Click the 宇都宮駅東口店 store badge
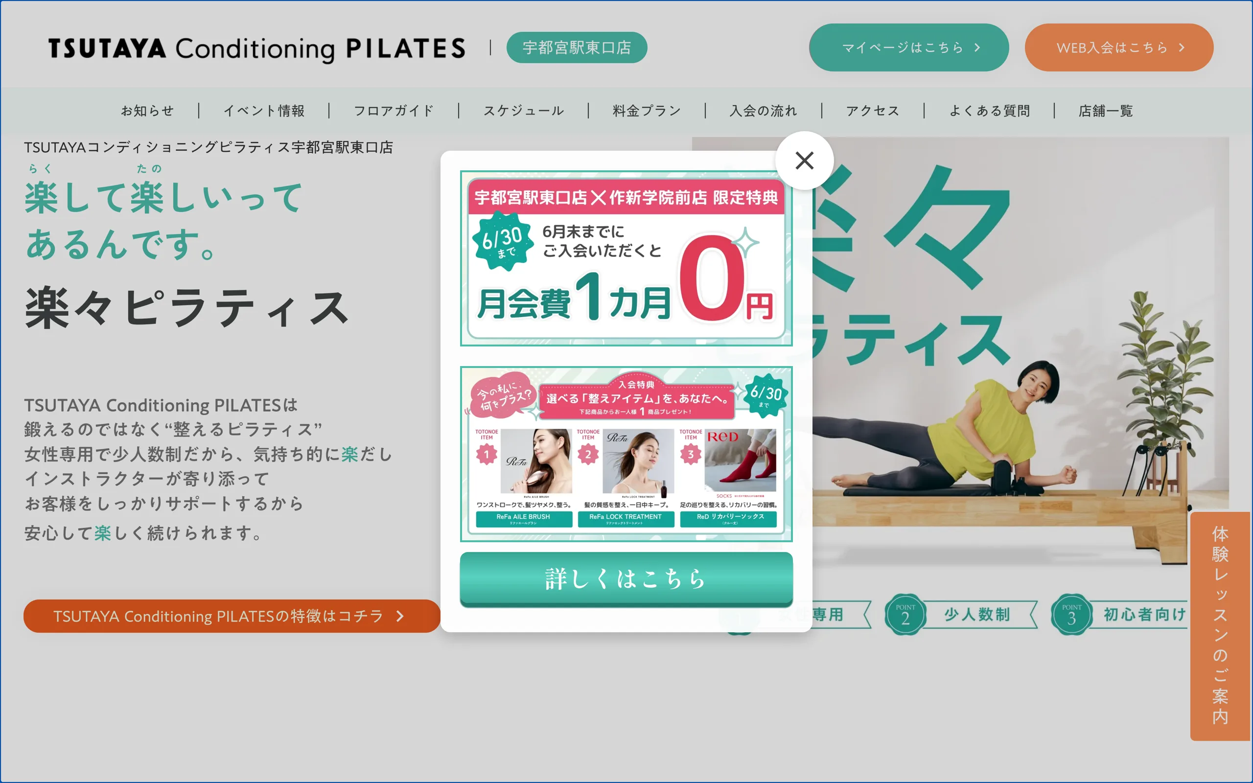Viewport: 1253px width, 783px height. point(577,47)
